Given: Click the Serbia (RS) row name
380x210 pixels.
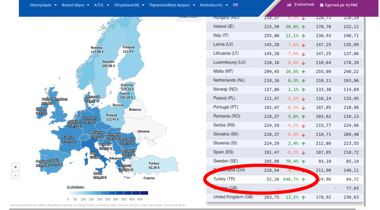Looking at the screenshot, I should click(x=224, y=125).
